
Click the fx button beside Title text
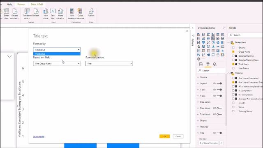pos(221,143)
